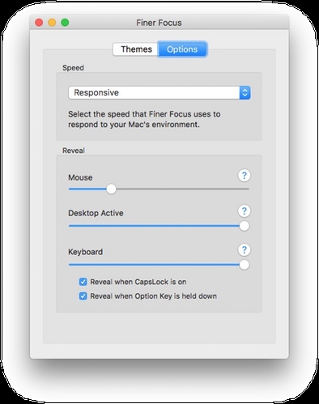This screenshot has width=319, height=404.
Task: Click the Mouse slider track midpoint
Action: [159, 189]
